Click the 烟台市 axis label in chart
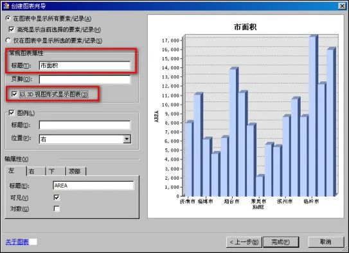Image resolution: width=349 pixels, height=253 pixels. click(231, 202)
